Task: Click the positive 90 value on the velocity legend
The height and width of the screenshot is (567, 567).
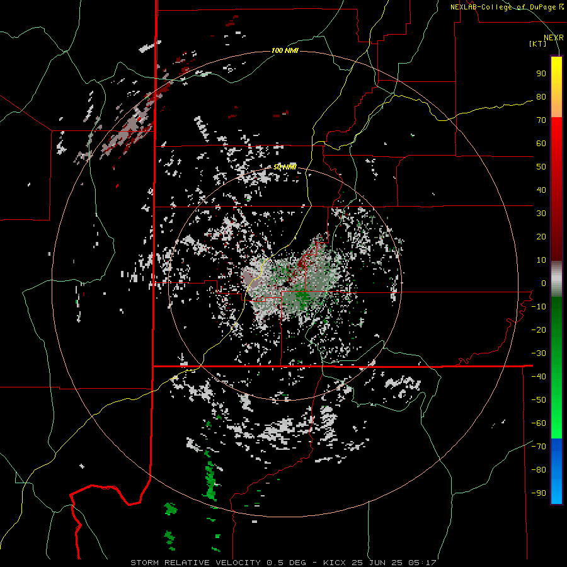Action: click(541, 74)
